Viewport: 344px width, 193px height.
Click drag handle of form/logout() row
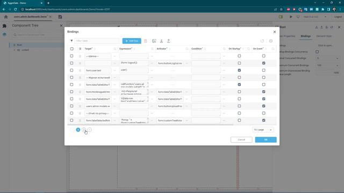pos(80,63)
